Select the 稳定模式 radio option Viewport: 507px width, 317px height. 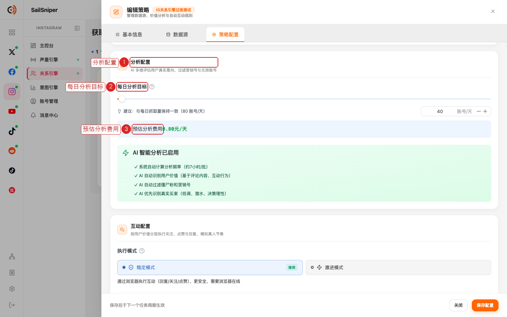(x=210, y=268)
